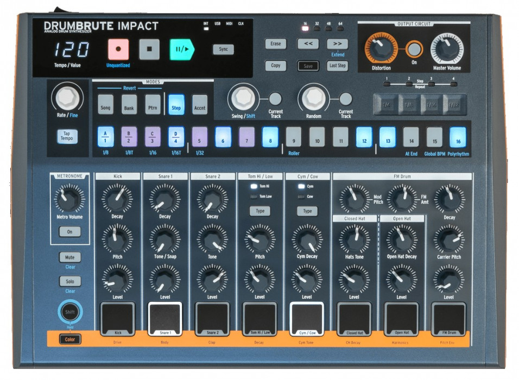Enable the Distortion On button
Image resolution: width=519 pixels, height=380 pixels.
point(413,49)
